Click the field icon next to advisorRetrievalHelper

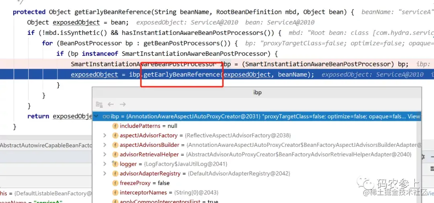(x=115, y=154)
